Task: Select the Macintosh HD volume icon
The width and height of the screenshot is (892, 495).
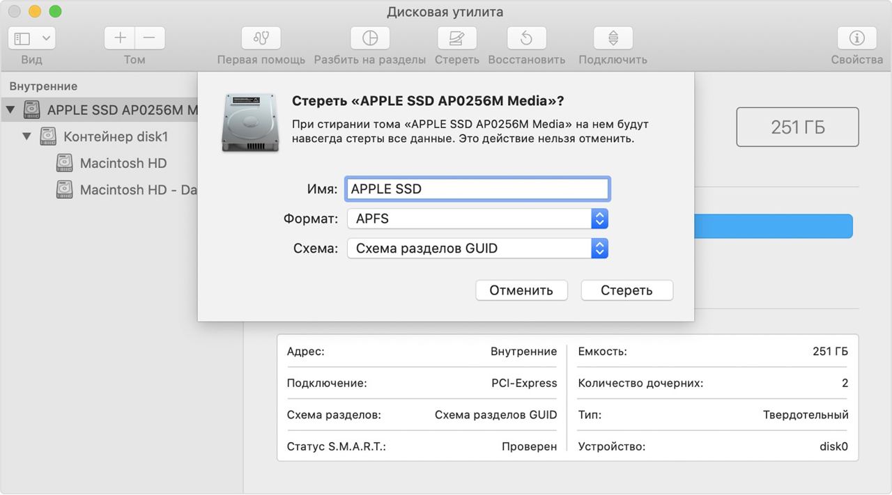Action: point(65,163)
